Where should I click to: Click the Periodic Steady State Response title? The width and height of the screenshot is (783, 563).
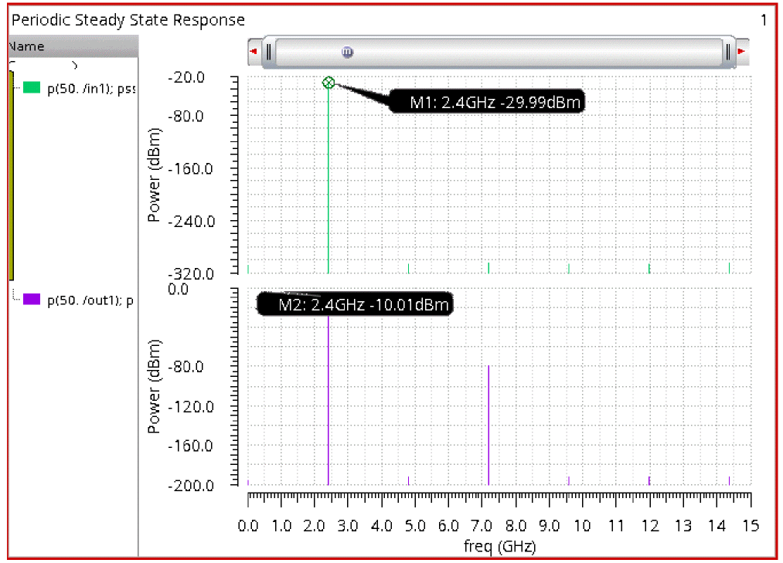point(128,20)
